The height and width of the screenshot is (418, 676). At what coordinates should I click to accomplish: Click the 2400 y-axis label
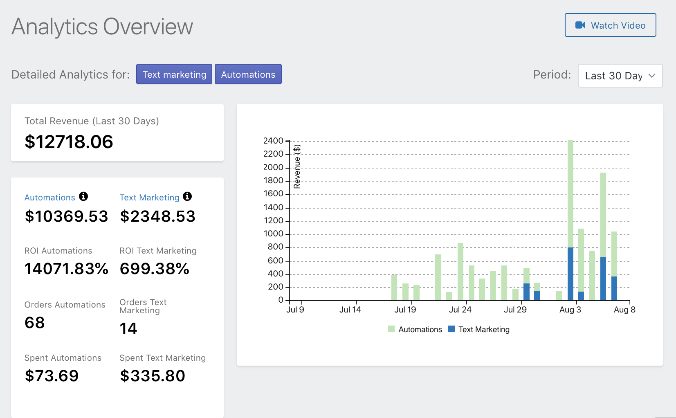pos(273,141)
